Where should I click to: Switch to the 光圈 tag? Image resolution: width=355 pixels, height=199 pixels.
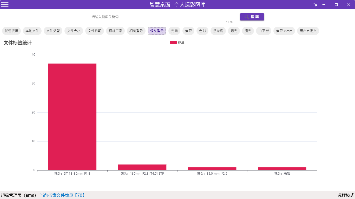174,31
